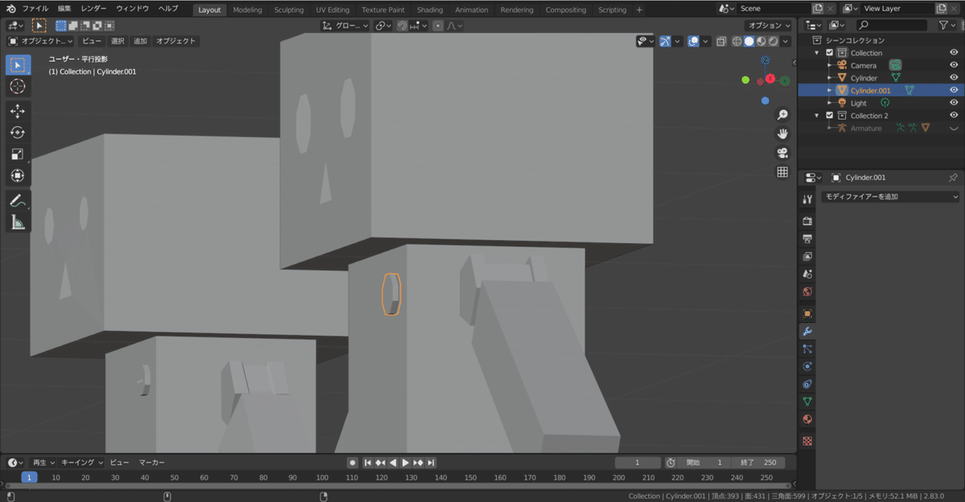Choose the Transform tool

[18, 175]
